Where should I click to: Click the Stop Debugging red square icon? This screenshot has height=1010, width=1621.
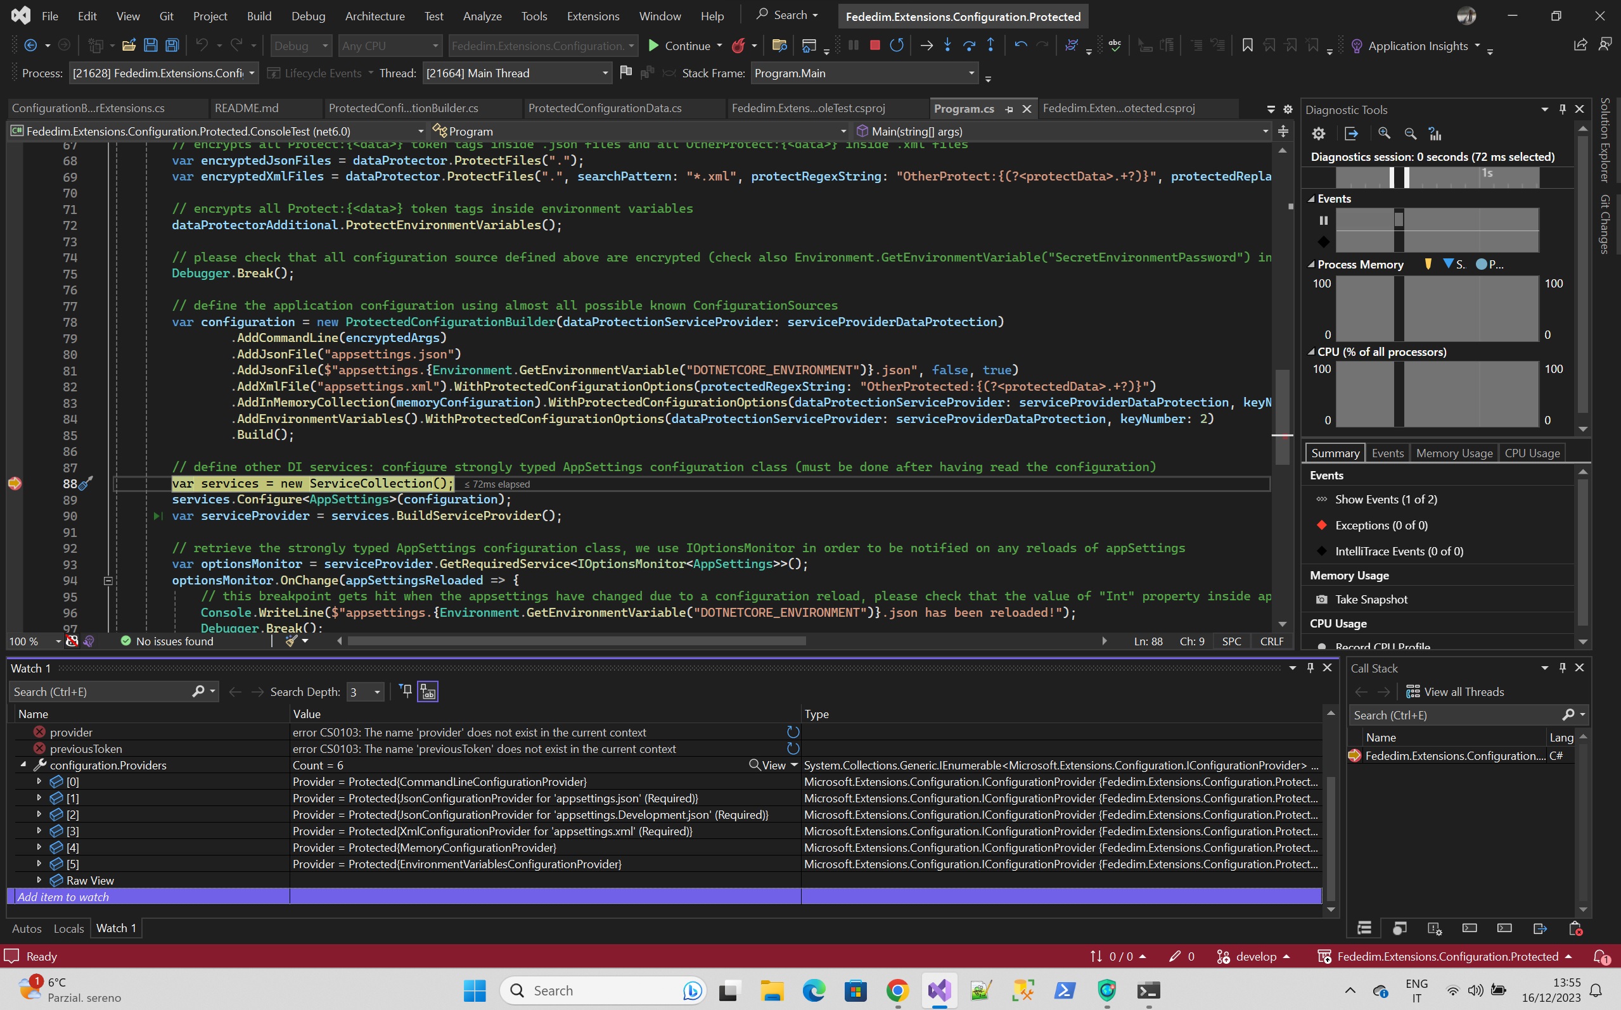pyautogui.click(x=875, y=46)
